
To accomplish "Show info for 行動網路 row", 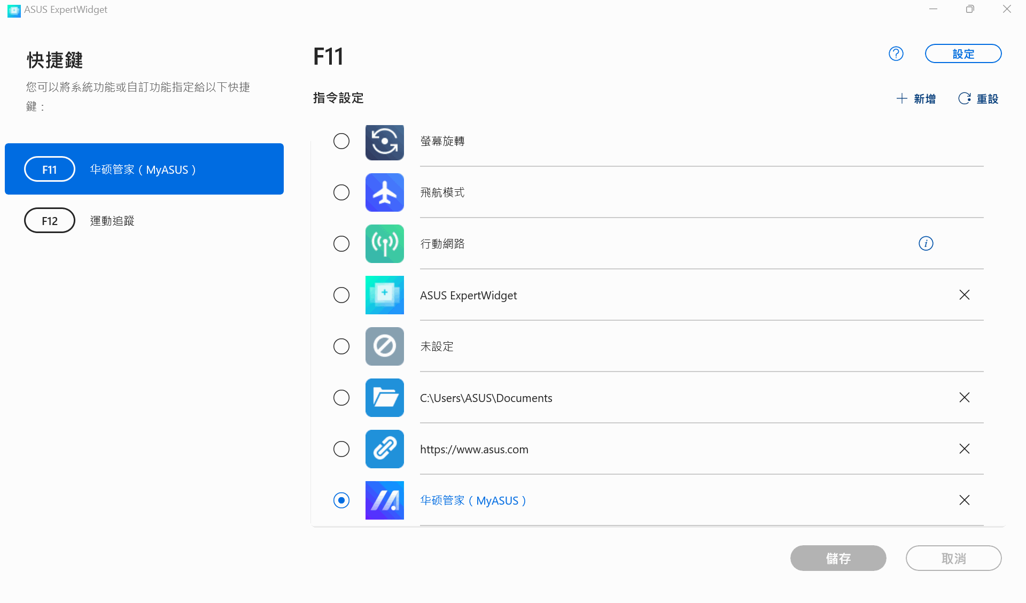I will click(x=926, y=244).
